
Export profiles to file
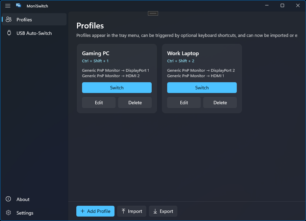point(163,211)
